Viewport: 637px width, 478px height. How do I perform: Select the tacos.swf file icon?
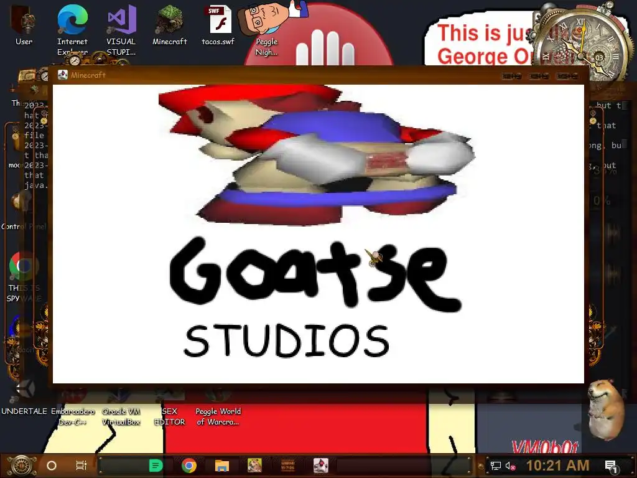click(x=218, y=25)
